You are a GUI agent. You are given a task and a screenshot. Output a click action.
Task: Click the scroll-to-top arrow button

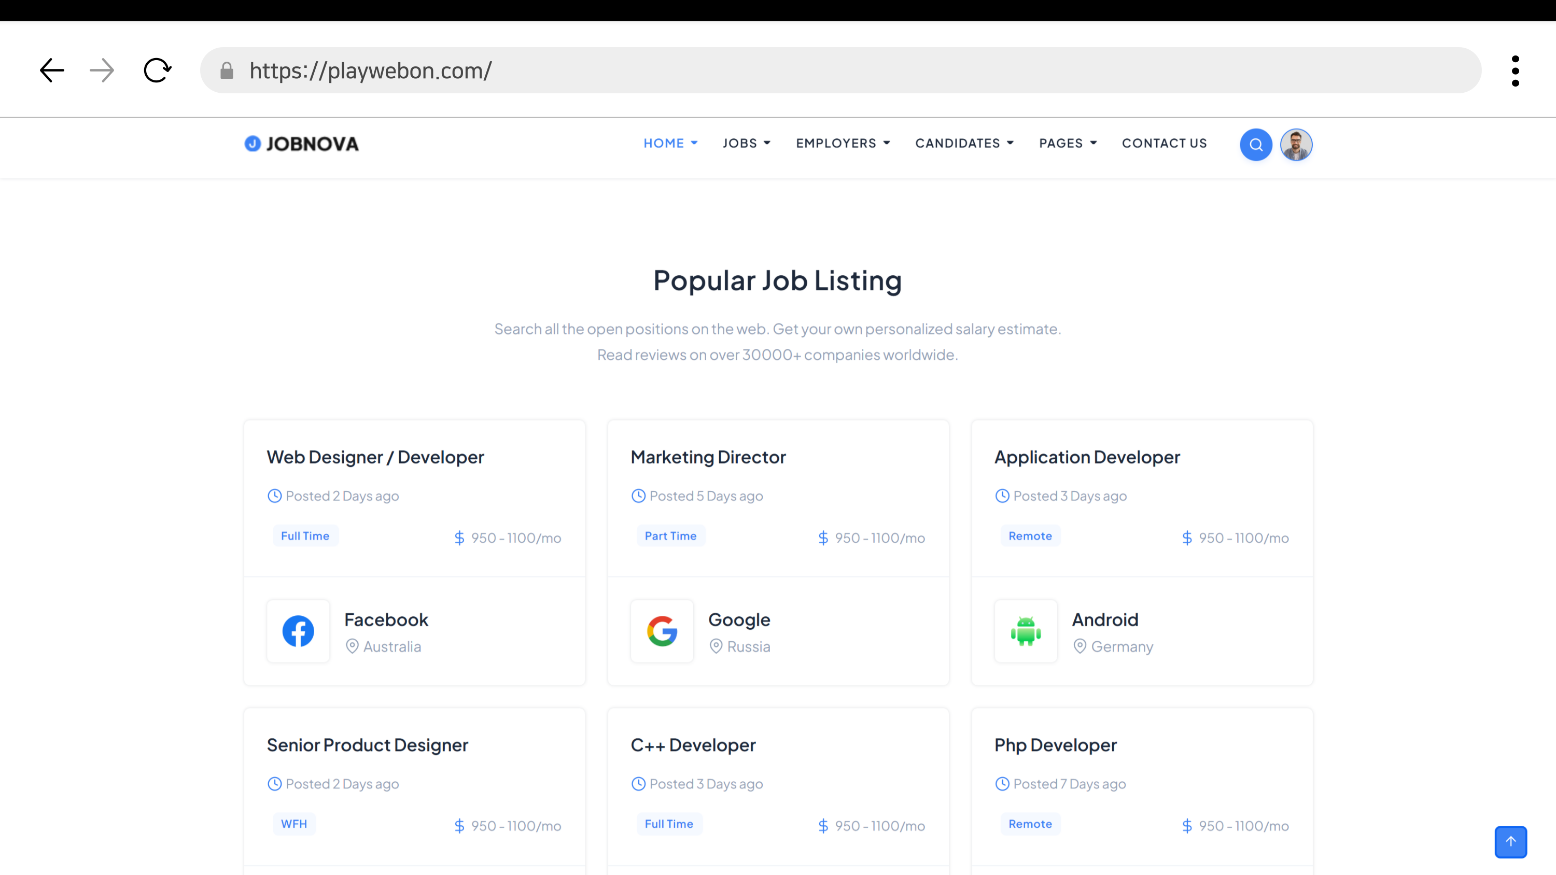coord(1510,841)
